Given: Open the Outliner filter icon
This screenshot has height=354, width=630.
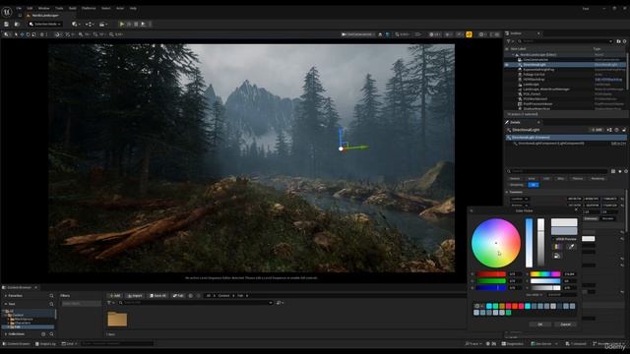Looking at the screenshot, I should tap(509, 41).
